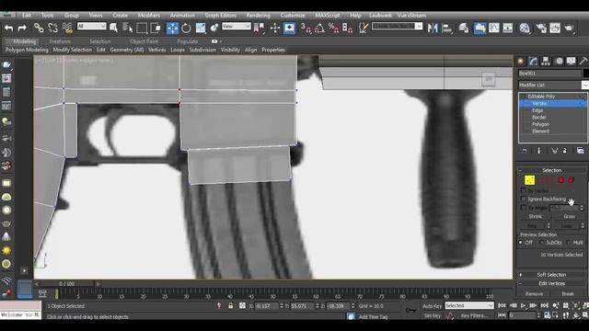Image resolution: width=589 pixels, height=331 pixels.
Task: Activate the Select and Rotate tool
Action: pos(186,28)
